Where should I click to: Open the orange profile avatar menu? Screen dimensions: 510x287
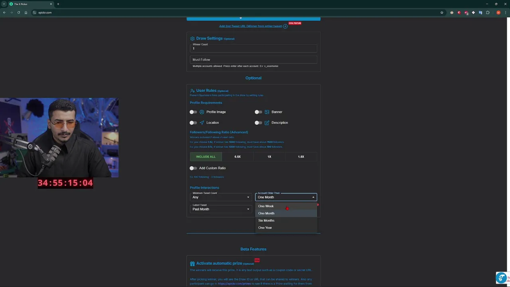click(x=498, y=12)
